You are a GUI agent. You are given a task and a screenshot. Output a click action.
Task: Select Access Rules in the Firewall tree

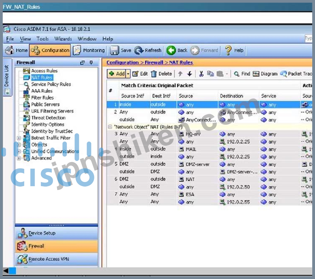pos(44,71)
